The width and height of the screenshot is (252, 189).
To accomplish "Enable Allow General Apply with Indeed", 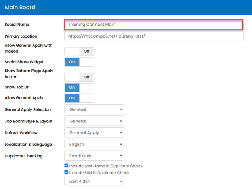I will tap(79, 51).
